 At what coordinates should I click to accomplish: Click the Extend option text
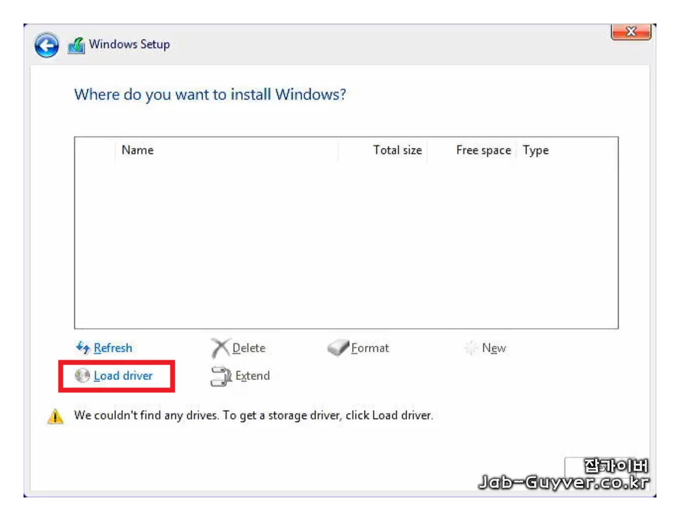click(x=252, y=376)
